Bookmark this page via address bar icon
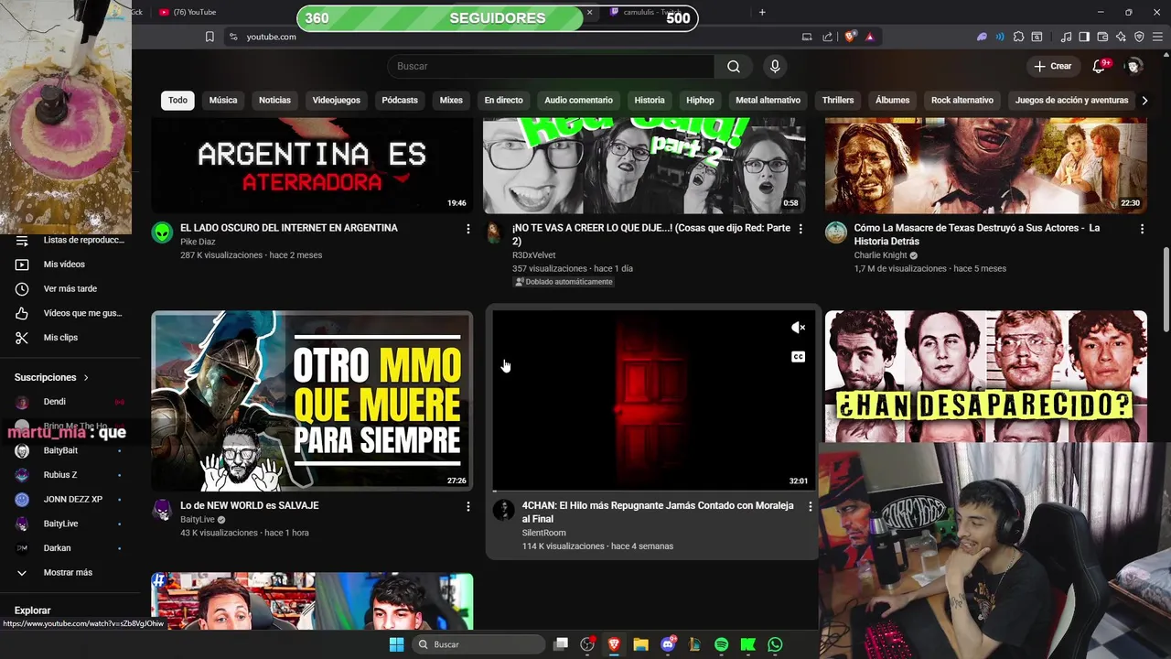The height and width of the screenshot is (659, 1171). point(209,37)
